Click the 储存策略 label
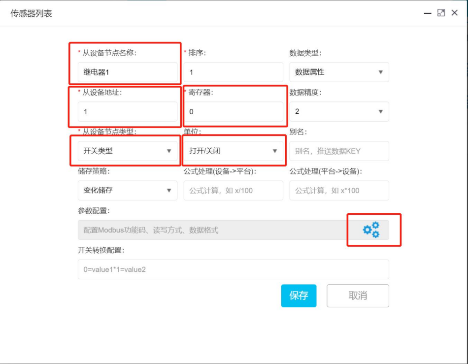 (94, 171)
